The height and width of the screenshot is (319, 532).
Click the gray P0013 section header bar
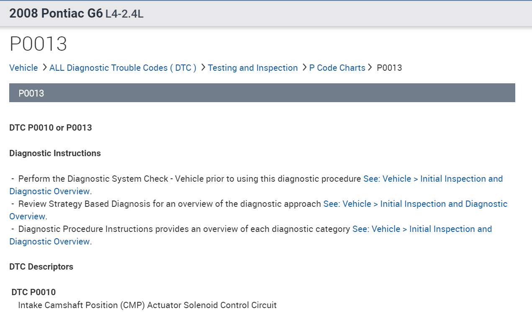(262, 93)
